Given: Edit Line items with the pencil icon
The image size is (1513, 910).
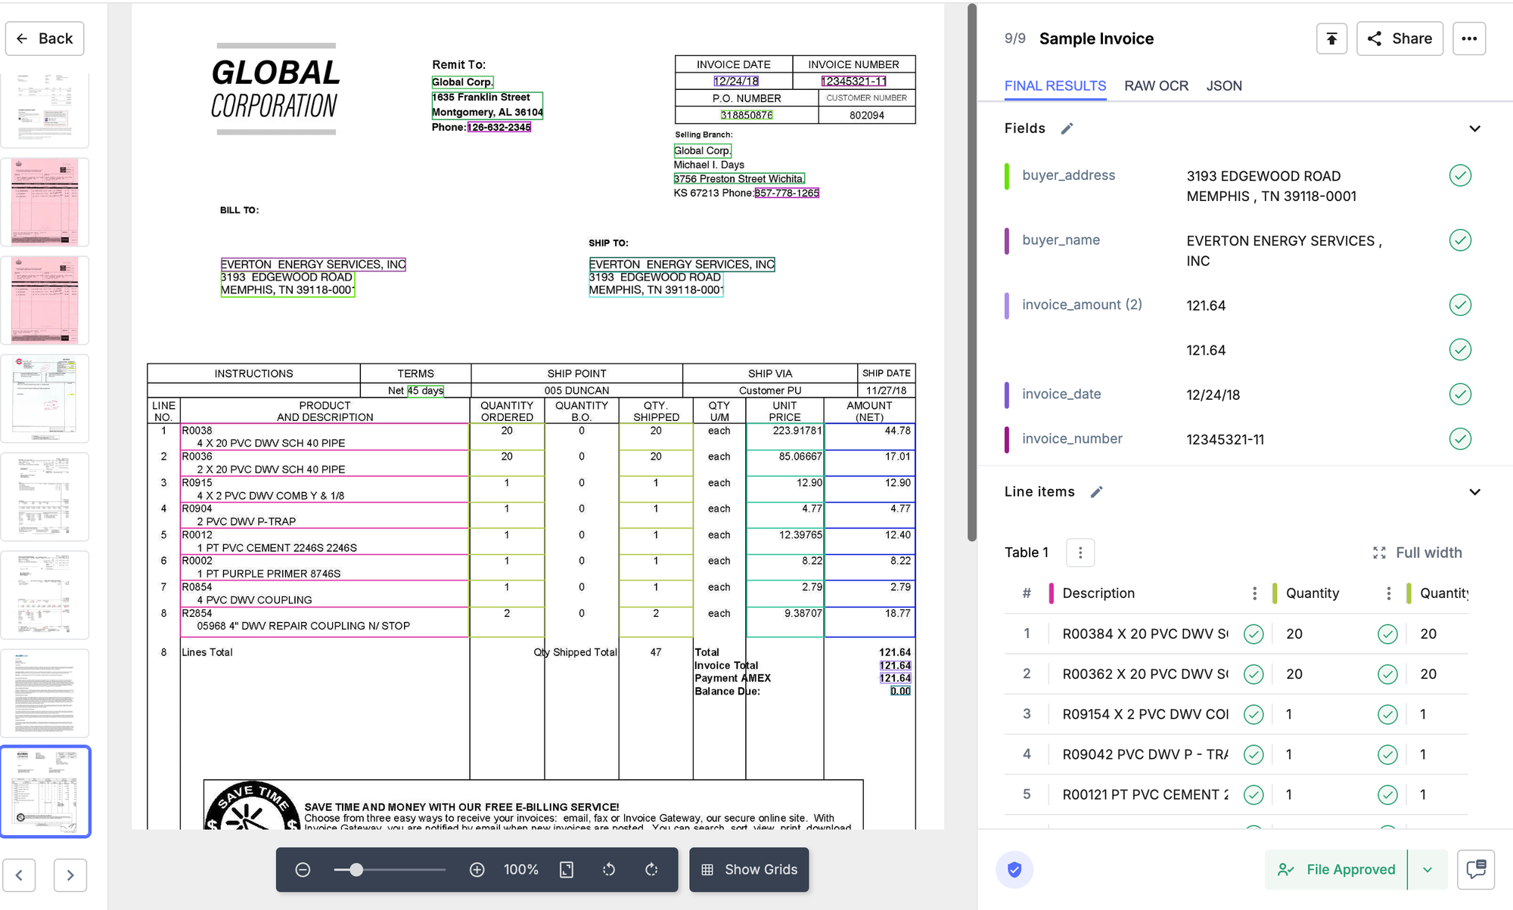Looking at the screenshot, I should click(x=1096, y=491).
